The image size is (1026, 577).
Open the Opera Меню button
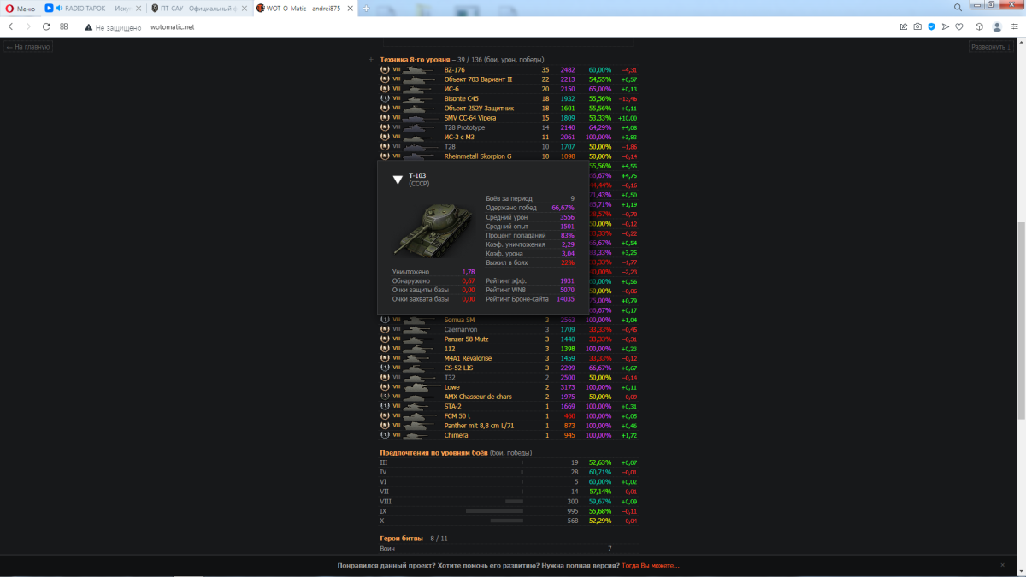pos(21,8)
